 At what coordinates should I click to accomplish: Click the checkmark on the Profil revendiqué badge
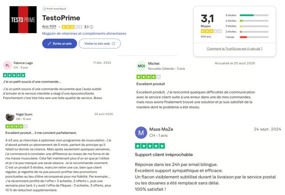[x=45, y=9]
